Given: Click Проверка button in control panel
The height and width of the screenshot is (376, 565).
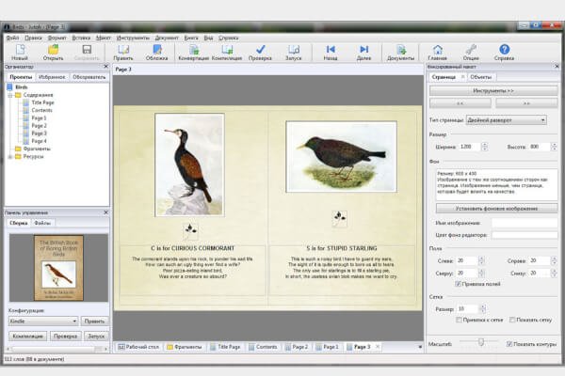Looking at the screenshot, I should (x=66, y=337).
